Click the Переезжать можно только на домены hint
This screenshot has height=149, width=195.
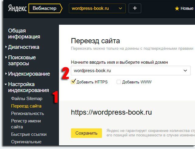[132, 48]
